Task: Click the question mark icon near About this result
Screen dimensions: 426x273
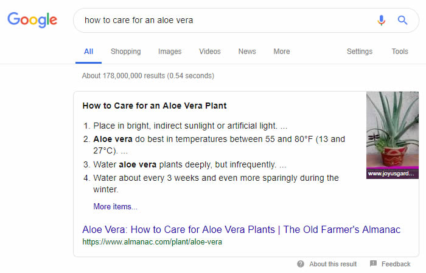Action: tap(301, 264)
